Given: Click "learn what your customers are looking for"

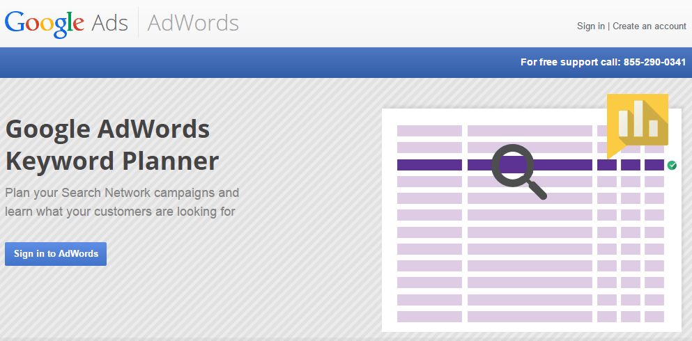Looking at the screenshot, I should click(x=120, y=211).
